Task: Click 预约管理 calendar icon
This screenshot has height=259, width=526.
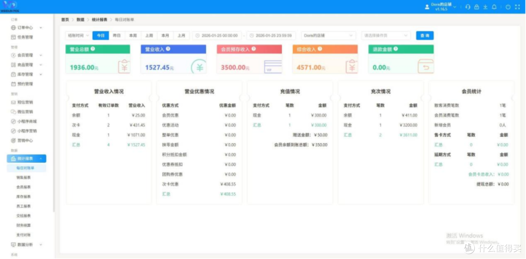Action: tap(14, 84)
